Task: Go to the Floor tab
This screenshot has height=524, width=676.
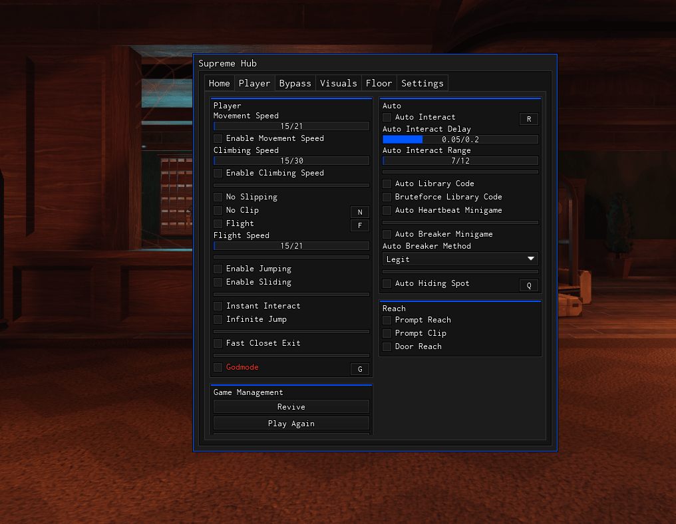Action: [x=379, y=83]
